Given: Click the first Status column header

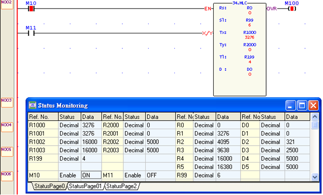Looking at the screenshot, I should (x=69, y=117).
